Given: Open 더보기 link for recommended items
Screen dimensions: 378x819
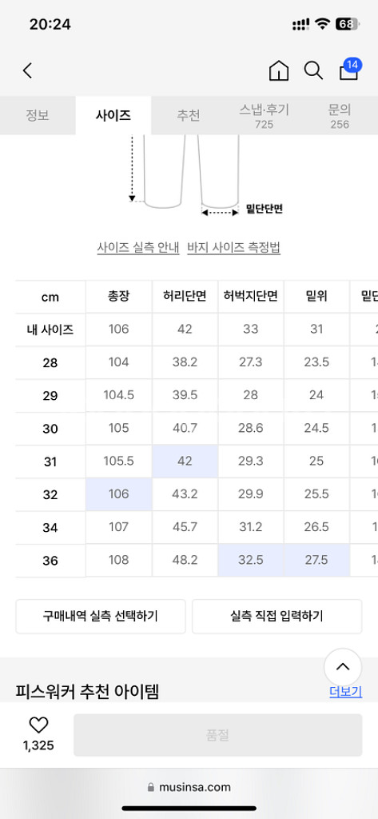Looking at the screenshot, I should coord(345,692).
